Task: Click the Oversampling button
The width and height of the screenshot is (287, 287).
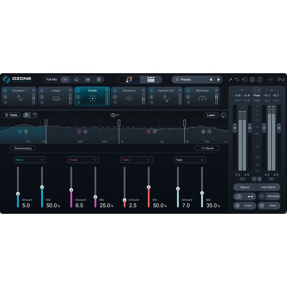Action: (x=23, y=148)
